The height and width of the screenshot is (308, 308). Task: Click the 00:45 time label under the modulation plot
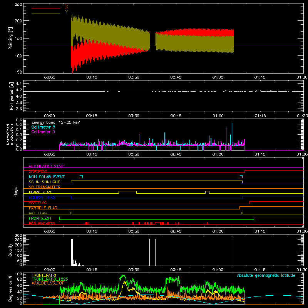coord(176,154)
